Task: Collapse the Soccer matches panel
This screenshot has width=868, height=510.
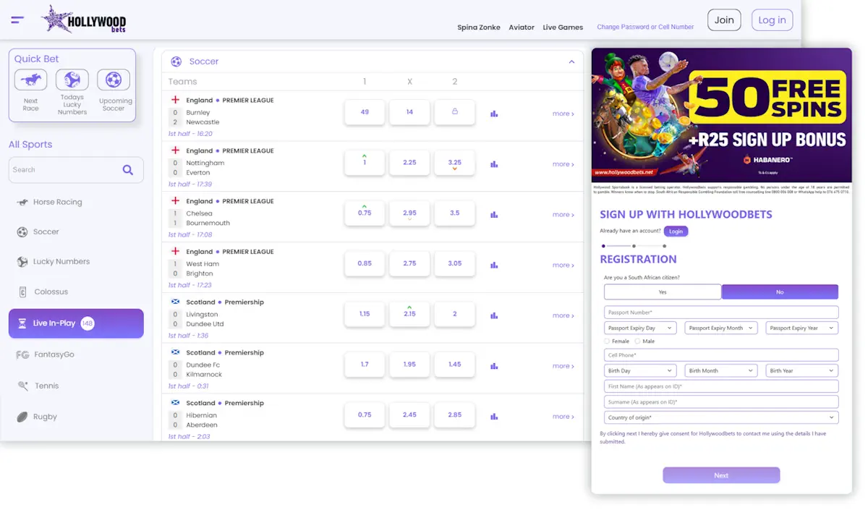Action: click(x=571, y=61)
